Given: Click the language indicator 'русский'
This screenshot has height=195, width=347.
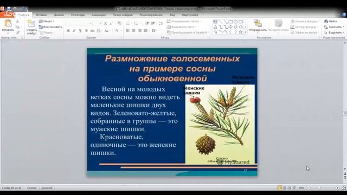Looking at the screenshot, I should click(x=47, y=188).
